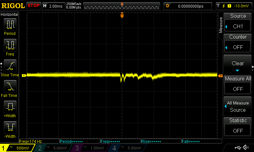
Task: Select the Fall Time measurement icon
Action: click(10, 86)
